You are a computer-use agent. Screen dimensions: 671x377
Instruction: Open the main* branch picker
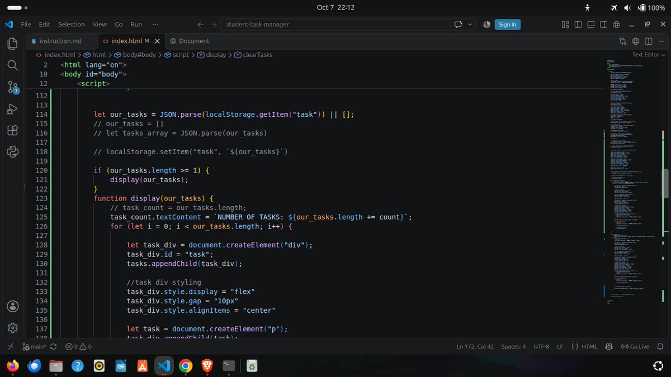pos(35,346)
